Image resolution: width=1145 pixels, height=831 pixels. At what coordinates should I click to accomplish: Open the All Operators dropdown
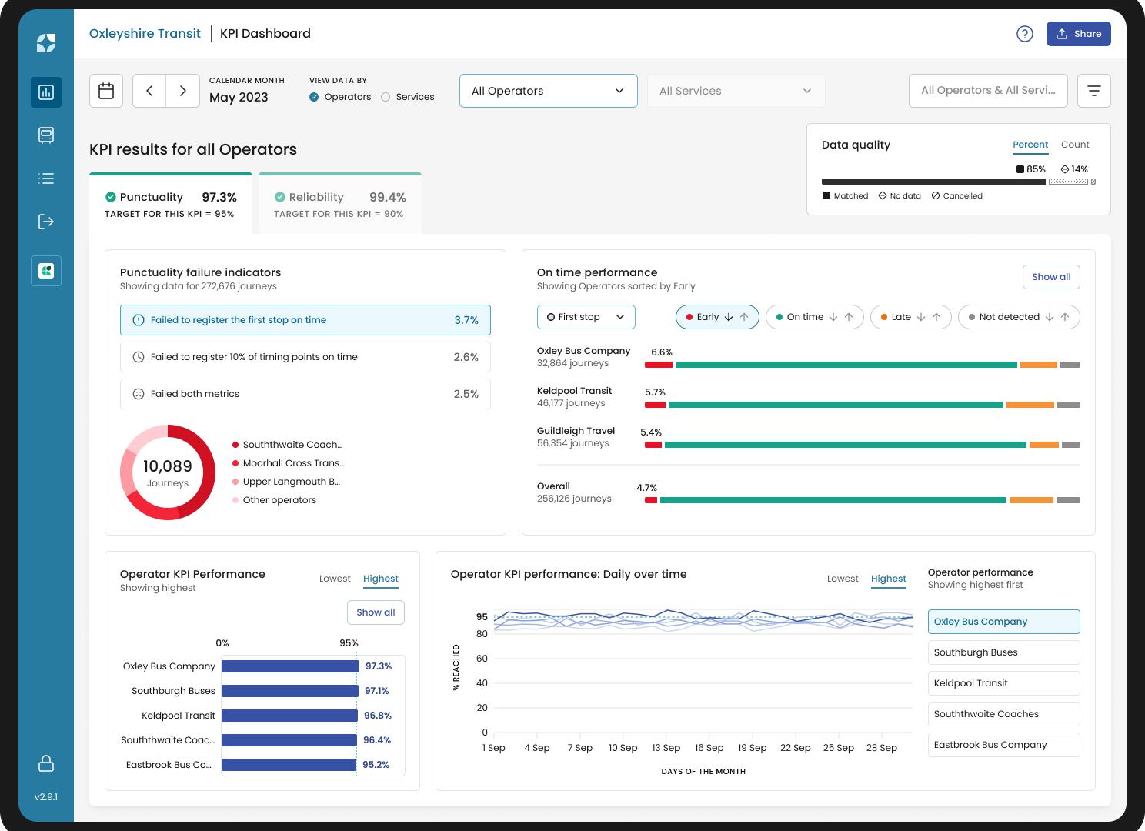coord(548,91)
